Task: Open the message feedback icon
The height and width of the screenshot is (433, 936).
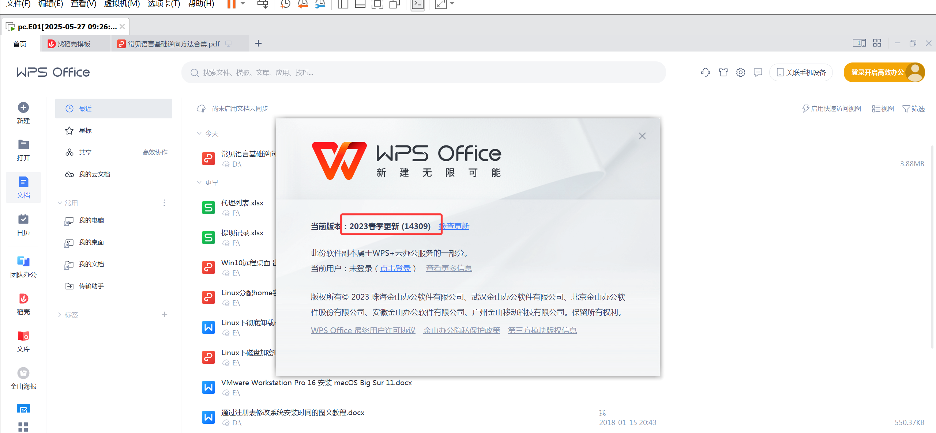Action: point(758,72)
